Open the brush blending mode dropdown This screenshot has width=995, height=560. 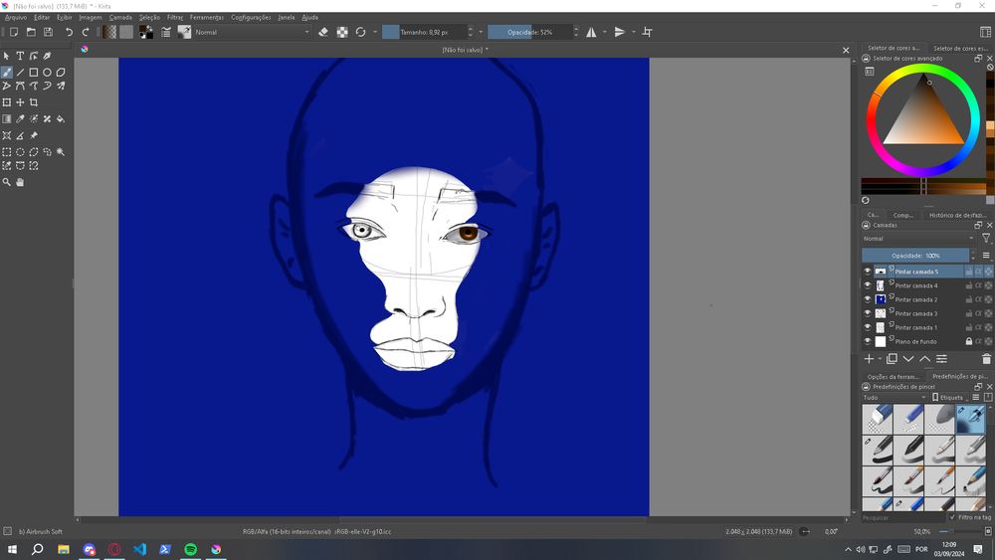coord(252,32)
